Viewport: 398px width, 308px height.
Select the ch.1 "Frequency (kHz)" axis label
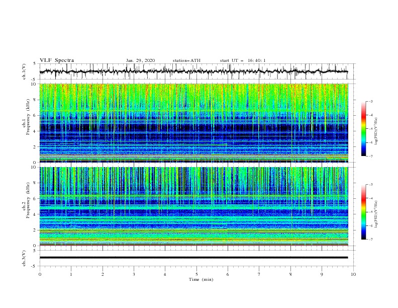[28, 117]
